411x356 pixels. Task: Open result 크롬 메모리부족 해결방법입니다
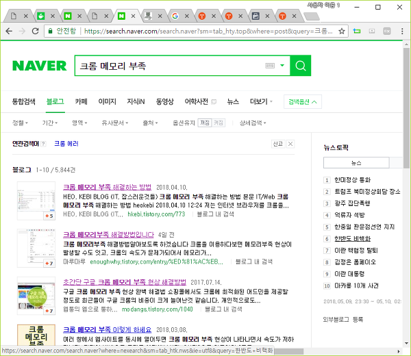pos(108,234)
